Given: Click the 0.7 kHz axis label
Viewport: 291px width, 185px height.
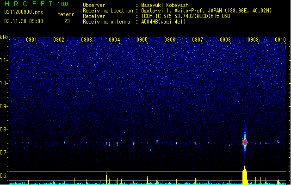Looking at the screenshot, I should point(4,153).
